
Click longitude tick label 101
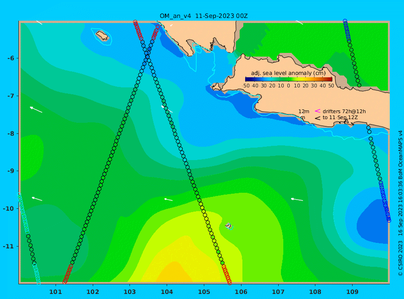tap(56, 292)
